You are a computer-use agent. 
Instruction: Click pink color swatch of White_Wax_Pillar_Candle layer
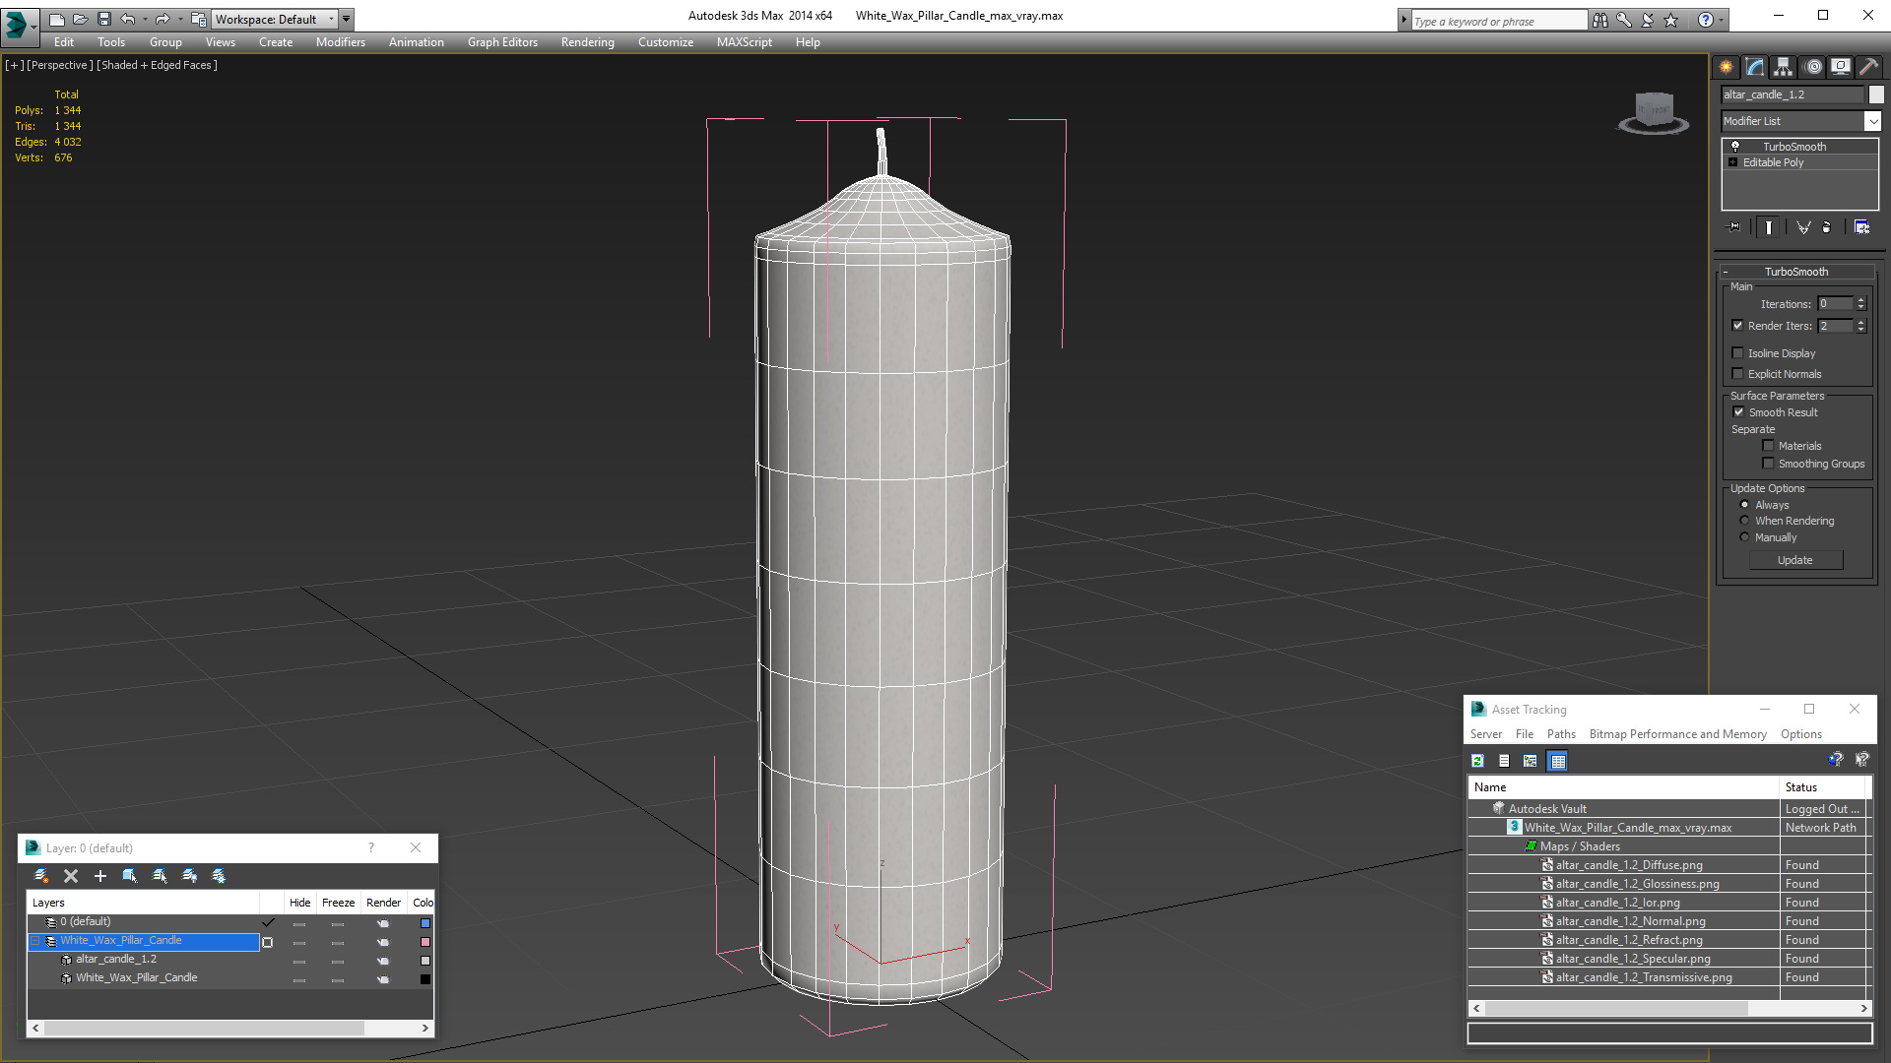click(x=425, y=942)
